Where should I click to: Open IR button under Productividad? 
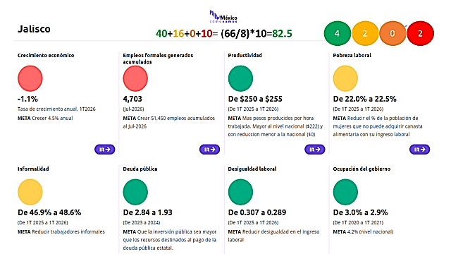coord(315,150)
